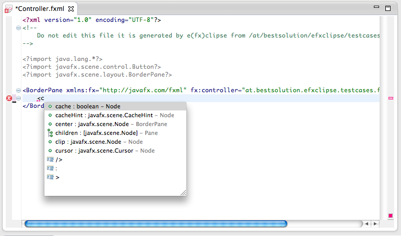This screenshot has height=236, width=401.
Task: Click the pink square at the ruler bottom
Action: pyautogui.click(x=390, y=215)
